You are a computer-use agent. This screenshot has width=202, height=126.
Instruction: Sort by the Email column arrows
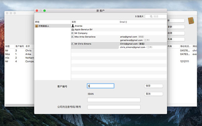(x=126, y=22)
